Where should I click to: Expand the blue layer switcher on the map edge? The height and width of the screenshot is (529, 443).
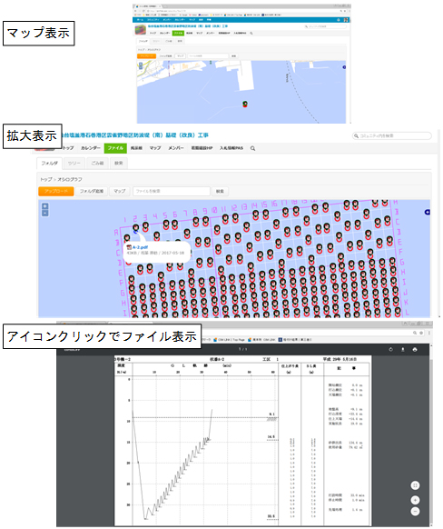pyautogui.click(x=428, y=212)
